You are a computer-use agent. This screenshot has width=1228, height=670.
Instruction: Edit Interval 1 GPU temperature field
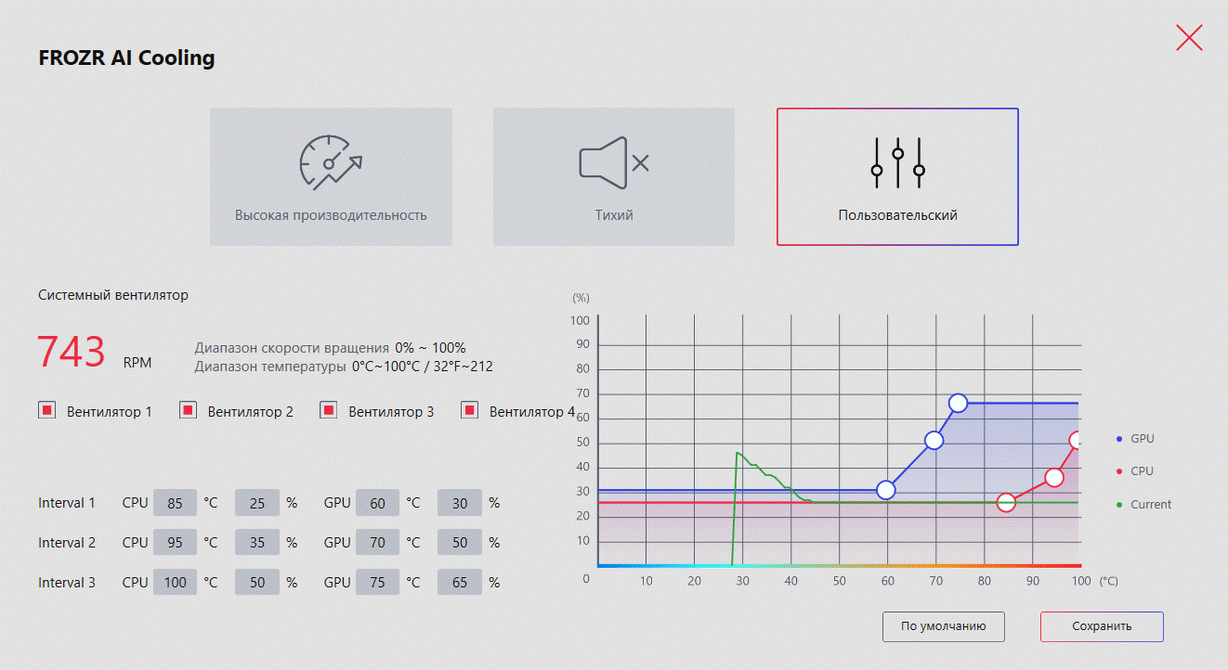coord(377,503)
